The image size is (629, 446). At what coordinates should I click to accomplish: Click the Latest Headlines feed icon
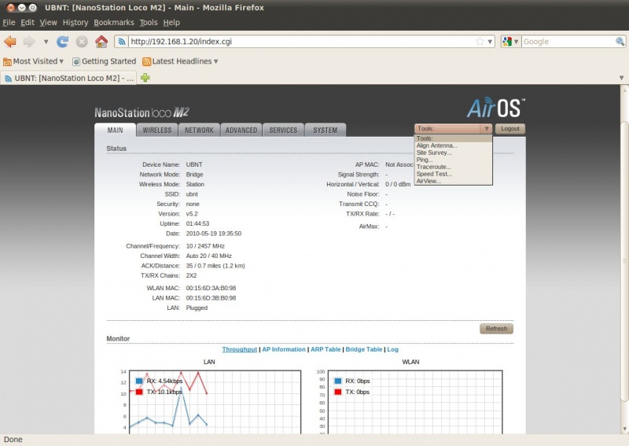(147, 61)
